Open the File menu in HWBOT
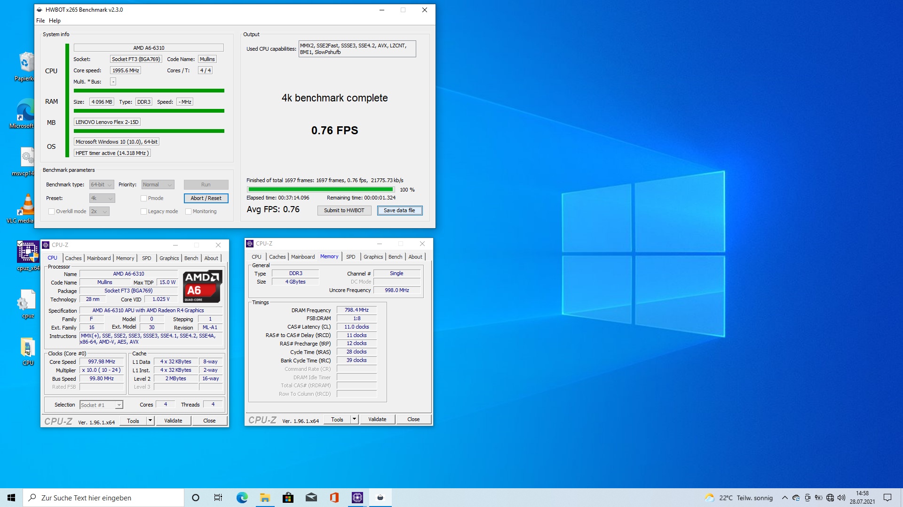The image size is (903, 507). click(40, 21)
